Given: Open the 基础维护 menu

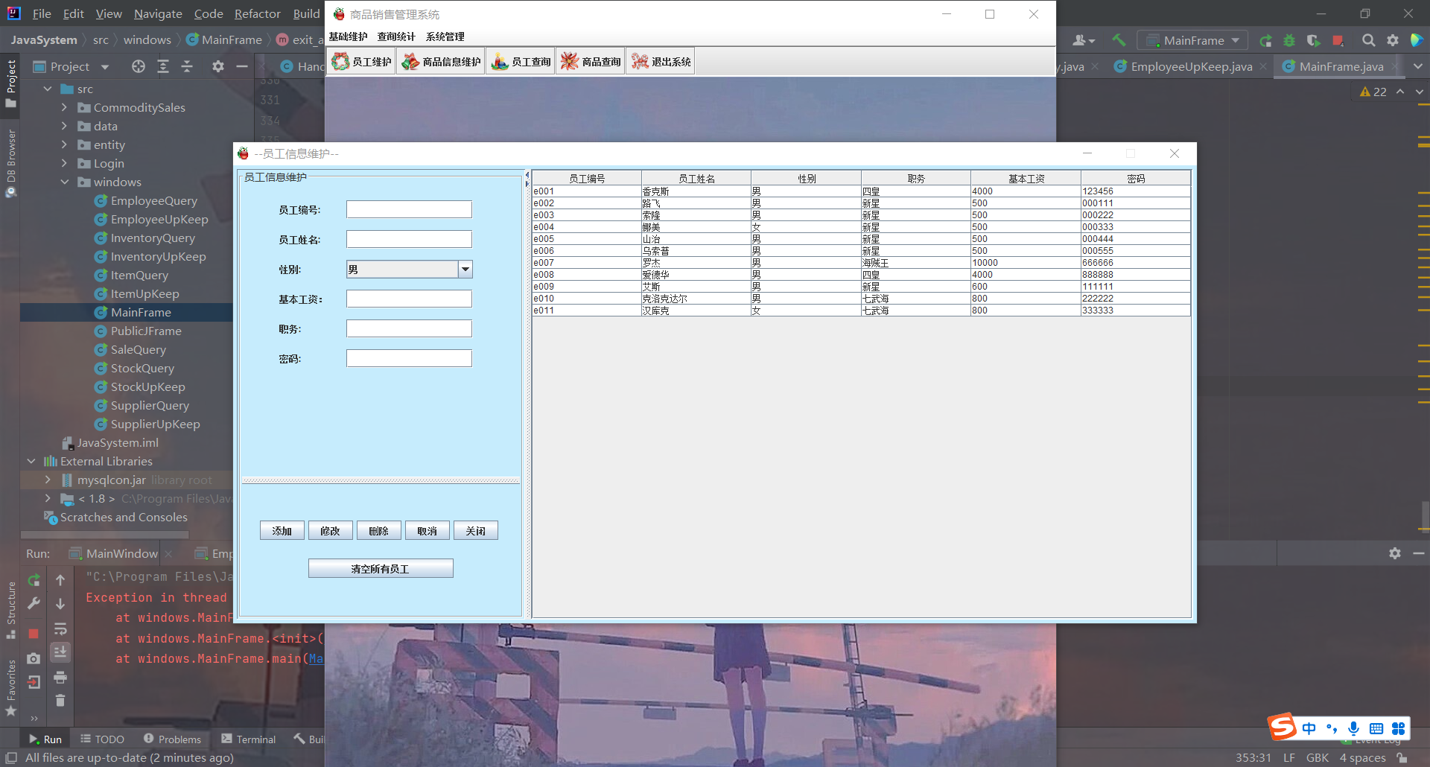Looking at the screenshot, I should 348,36.
